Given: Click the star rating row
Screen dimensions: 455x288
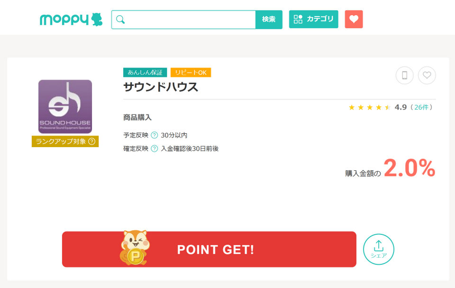Looking at the screenshot, I should 369,107.
